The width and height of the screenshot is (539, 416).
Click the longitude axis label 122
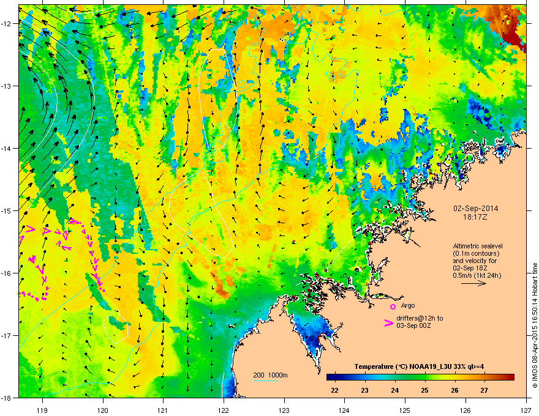(224, 410)
